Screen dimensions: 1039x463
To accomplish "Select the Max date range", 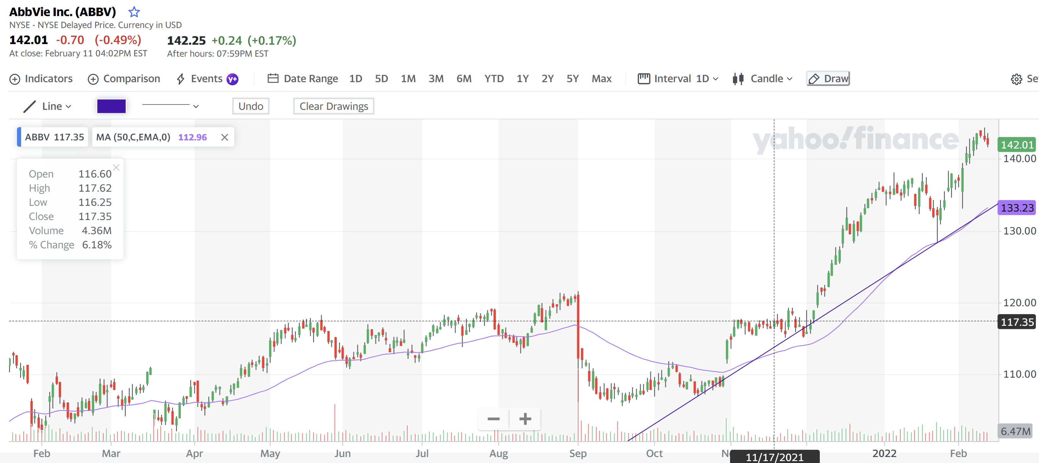I will click(601, 79).
